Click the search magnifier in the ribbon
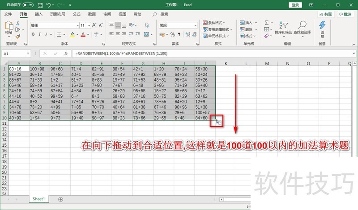Image resolution: width=358 pixels, height=210 pixels. tap(154, 14)
